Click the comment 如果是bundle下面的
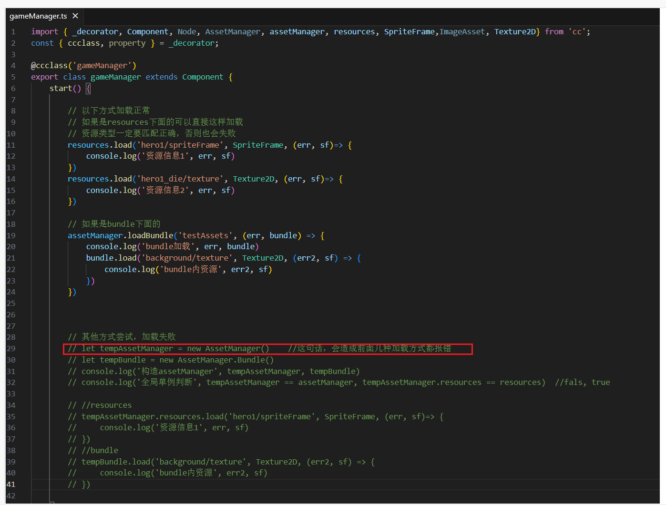Image resolution: width=666 pixels, height=505 pixels. coord(114,224)
